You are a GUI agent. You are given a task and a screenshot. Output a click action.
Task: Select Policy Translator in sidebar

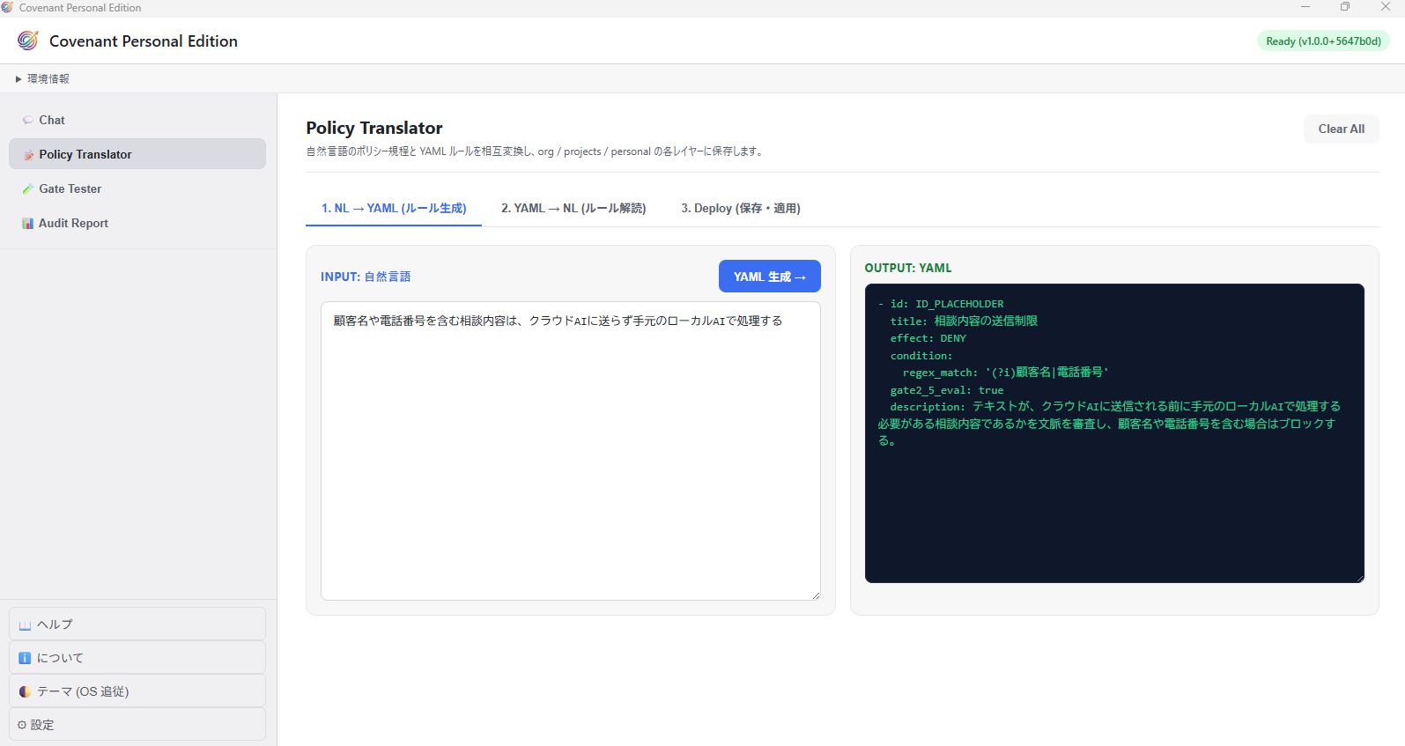(137, 154)
